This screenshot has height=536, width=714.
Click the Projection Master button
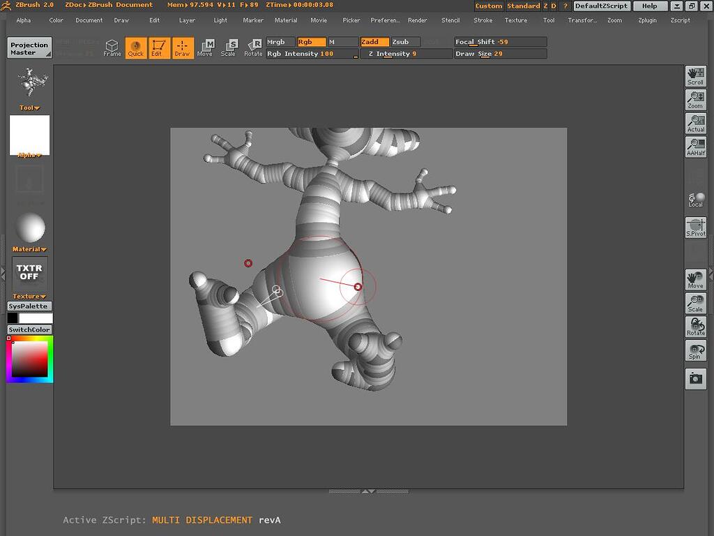[30, 47]
